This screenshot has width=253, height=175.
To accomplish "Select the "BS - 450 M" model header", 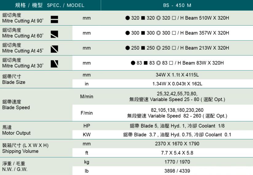I will pyautogui.click(x=177, y=5).
